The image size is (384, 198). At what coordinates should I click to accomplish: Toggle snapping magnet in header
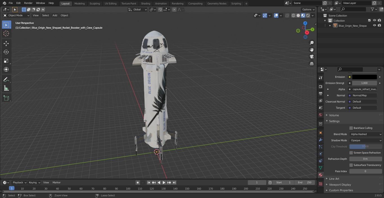click(x=160, y=10)
